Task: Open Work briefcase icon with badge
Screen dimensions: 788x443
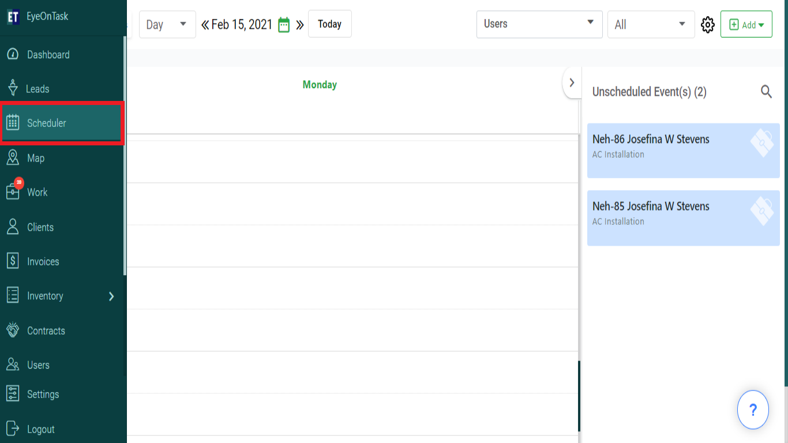Action: (x=14, y=190)
